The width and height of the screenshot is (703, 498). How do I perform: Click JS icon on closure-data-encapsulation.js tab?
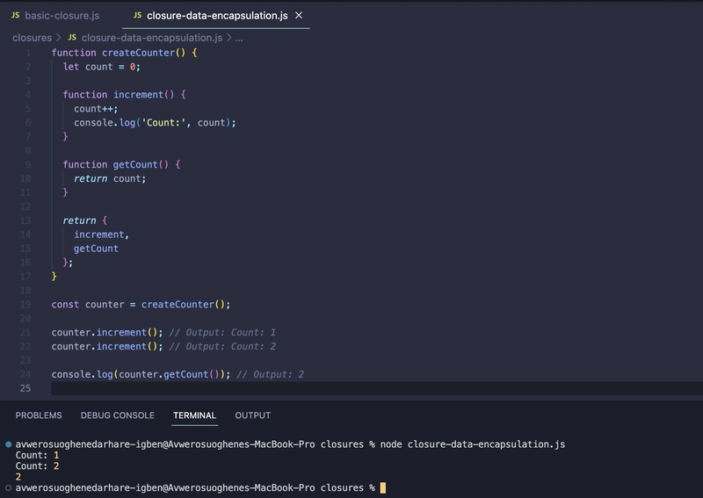[136, 16]
